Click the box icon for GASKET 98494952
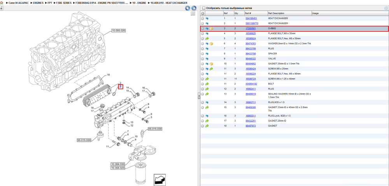Screen dimensions: 389x186 (x=211, y=64)
